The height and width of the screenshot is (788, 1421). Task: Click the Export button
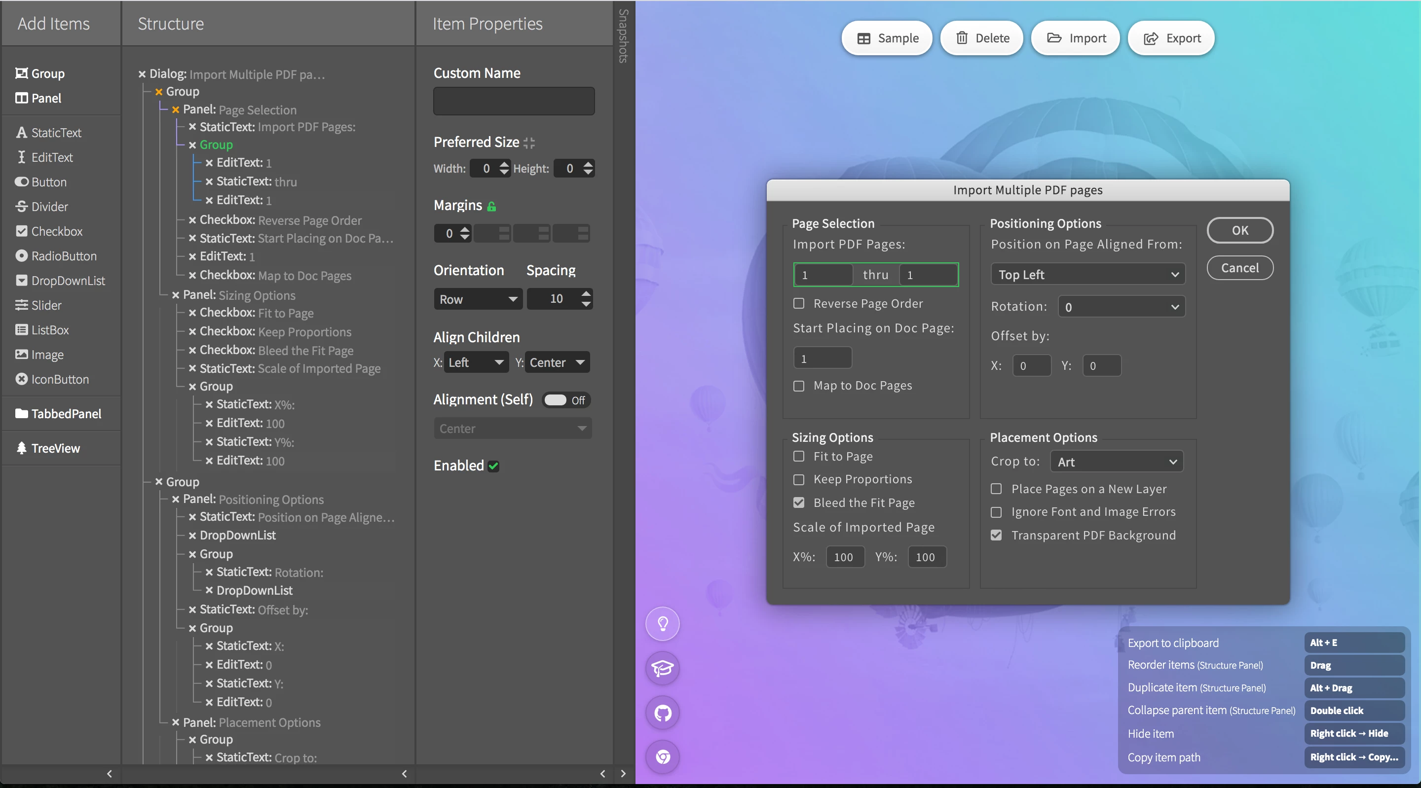[1172, 38]
